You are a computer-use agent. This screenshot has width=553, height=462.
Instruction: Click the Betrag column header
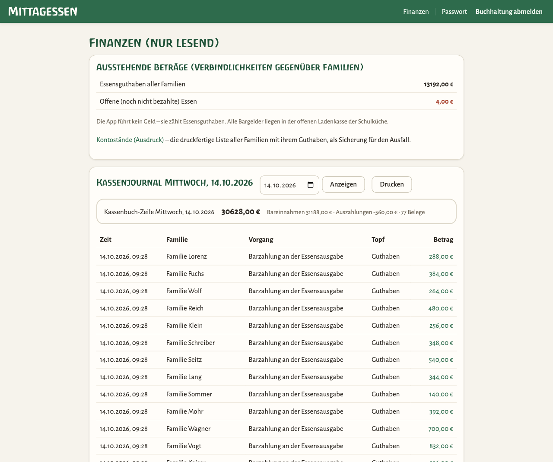(x=443, y=240)
